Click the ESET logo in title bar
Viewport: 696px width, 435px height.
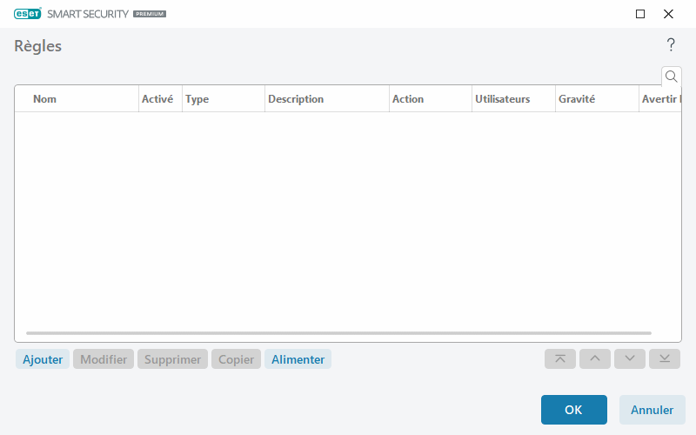[28, 14]
